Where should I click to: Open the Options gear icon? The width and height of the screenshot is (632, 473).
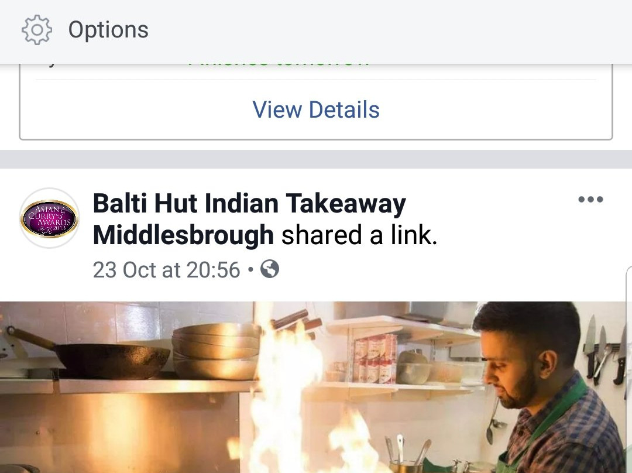click(36, 30)
